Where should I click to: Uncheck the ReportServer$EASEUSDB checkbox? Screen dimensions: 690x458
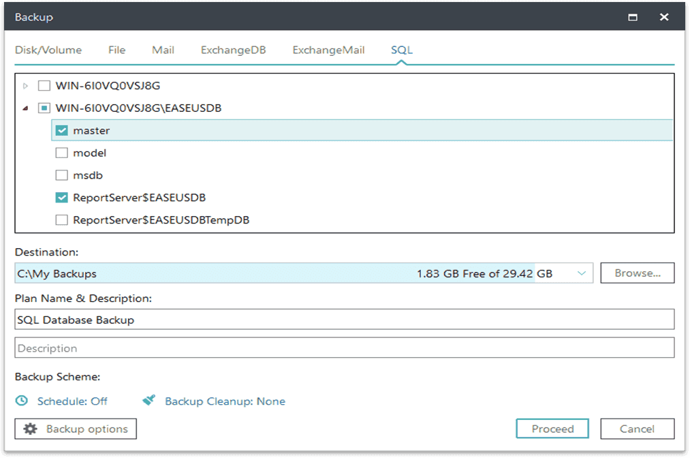point(61,197)
